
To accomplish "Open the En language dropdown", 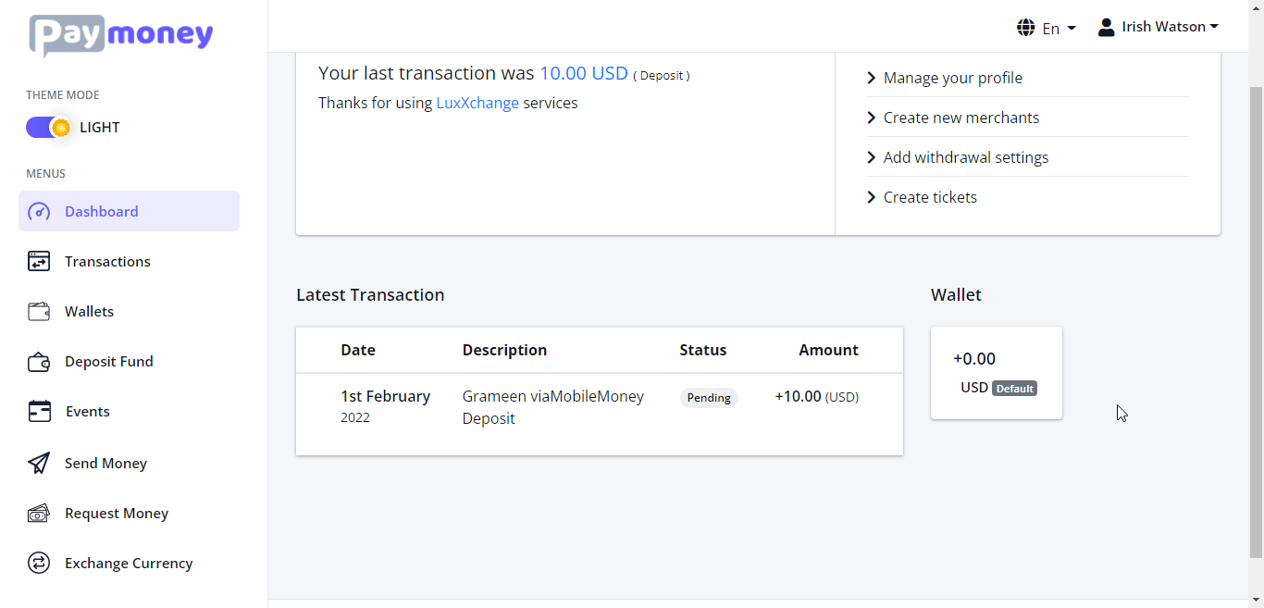I will (x=1047, y=28).
